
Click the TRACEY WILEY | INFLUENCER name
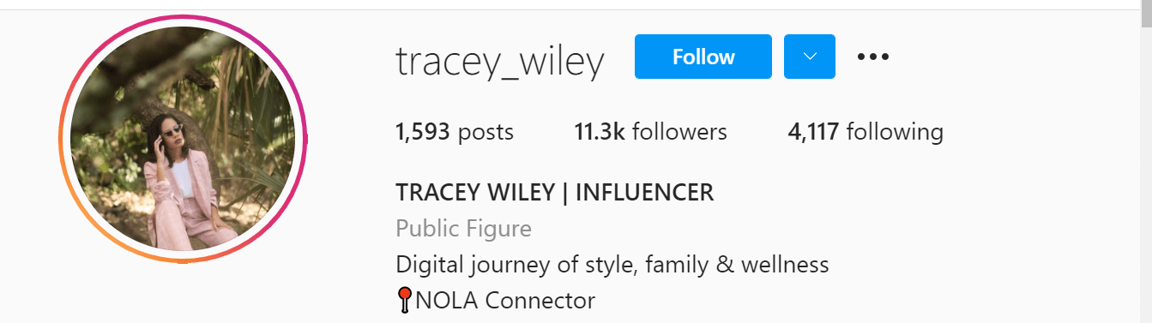[555, 193]
